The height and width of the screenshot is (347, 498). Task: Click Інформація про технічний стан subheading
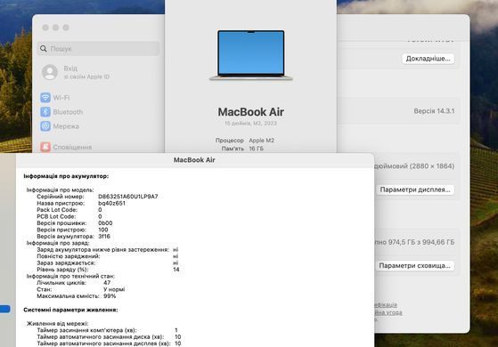click(x=70, y=276)
